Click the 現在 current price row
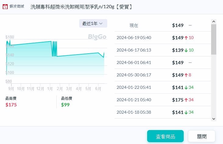 pyautogui.click(x=163, y=25)
